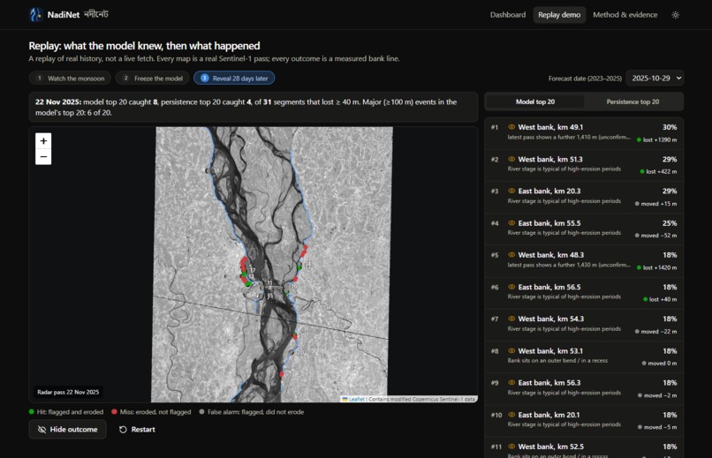Switch to Persistence top 20 tab
Screen dimensions: 712x458
[632, 102]
